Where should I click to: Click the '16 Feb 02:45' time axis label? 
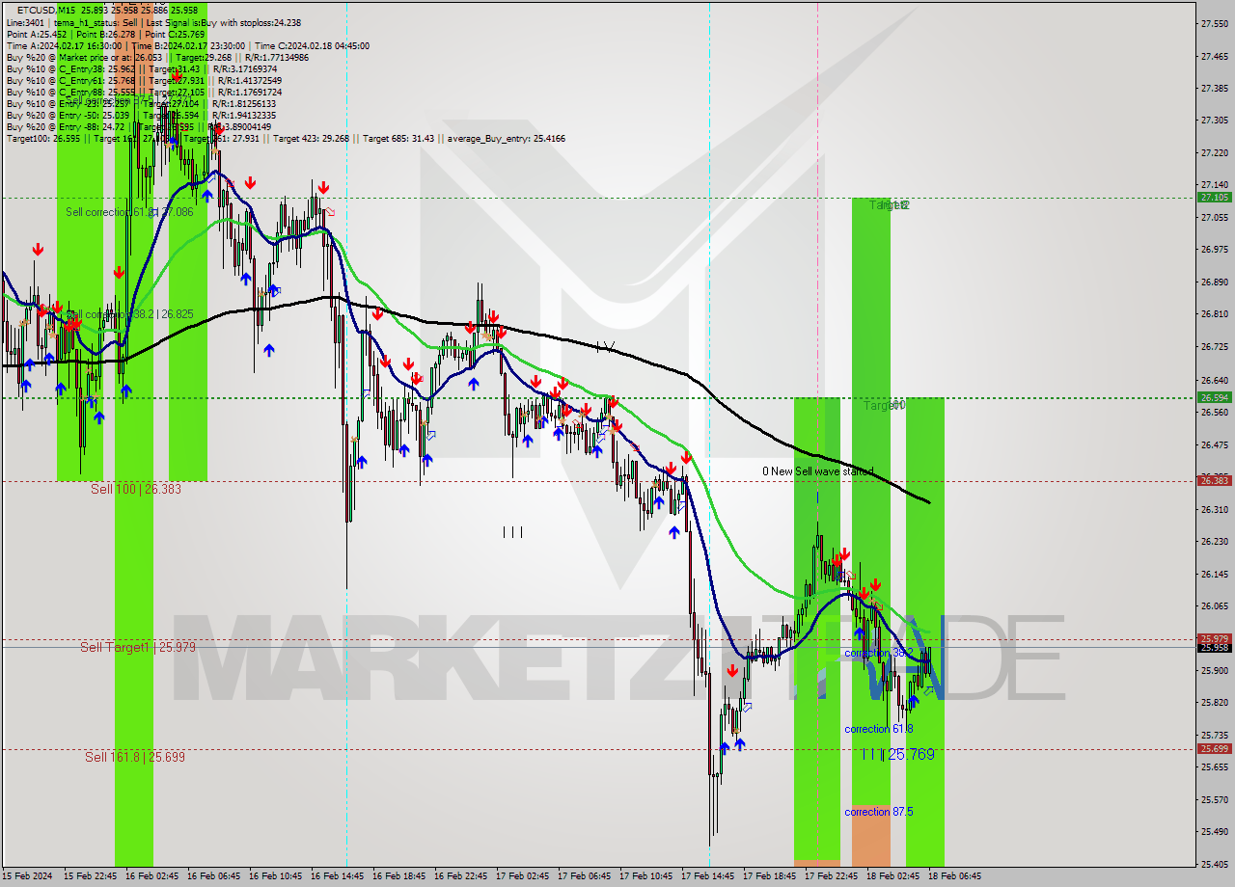[152, 876]
